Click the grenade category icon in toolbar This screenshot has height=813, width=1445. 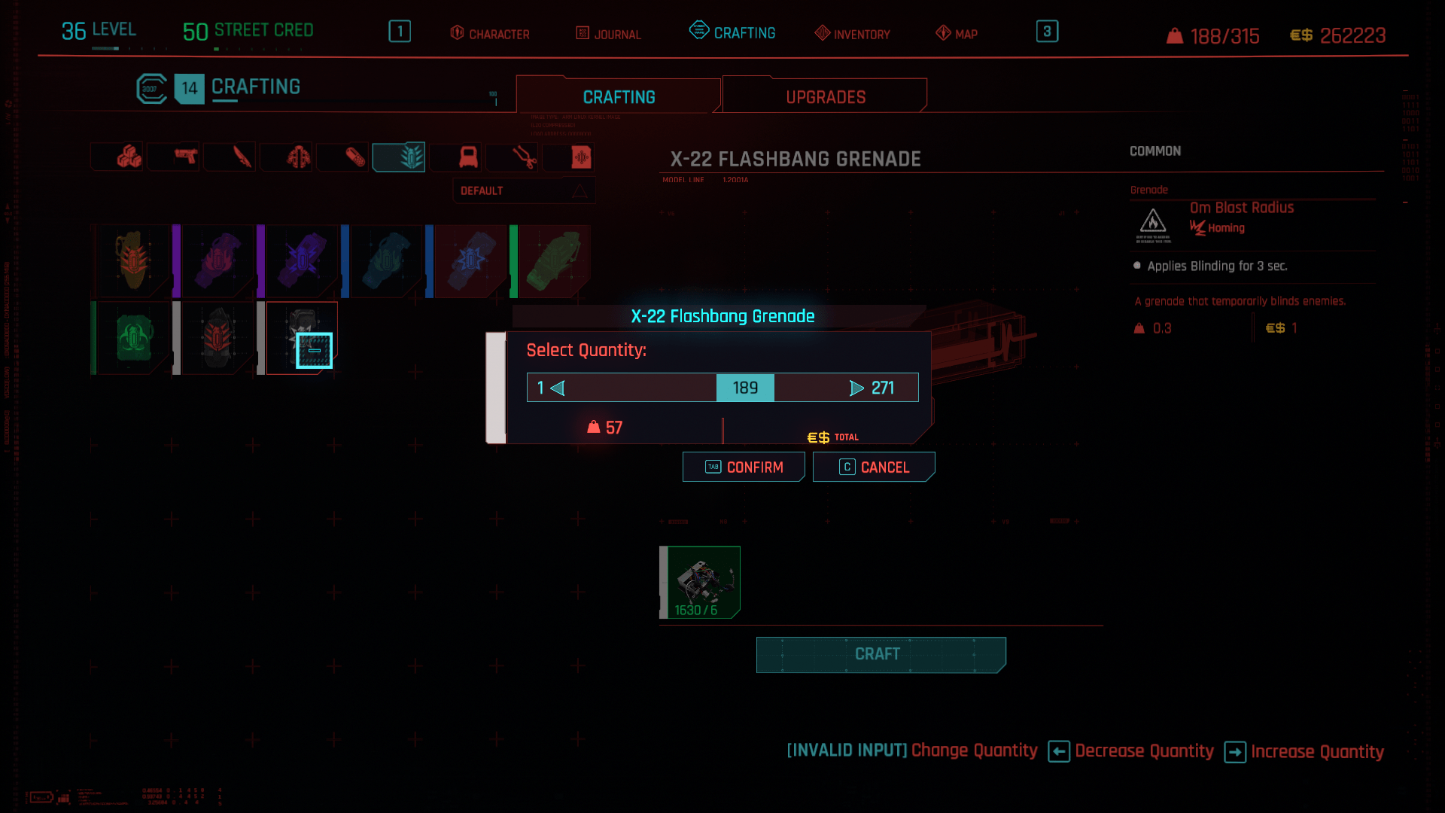click(398, 156)
